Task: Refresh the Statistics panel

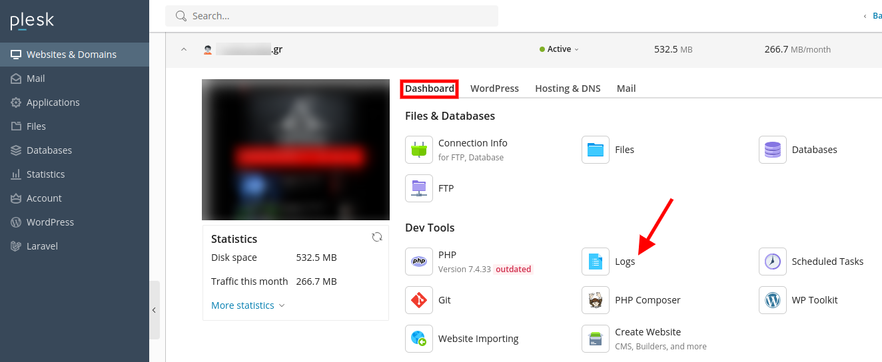Action: pyautogui.click(x=377, y=237)
